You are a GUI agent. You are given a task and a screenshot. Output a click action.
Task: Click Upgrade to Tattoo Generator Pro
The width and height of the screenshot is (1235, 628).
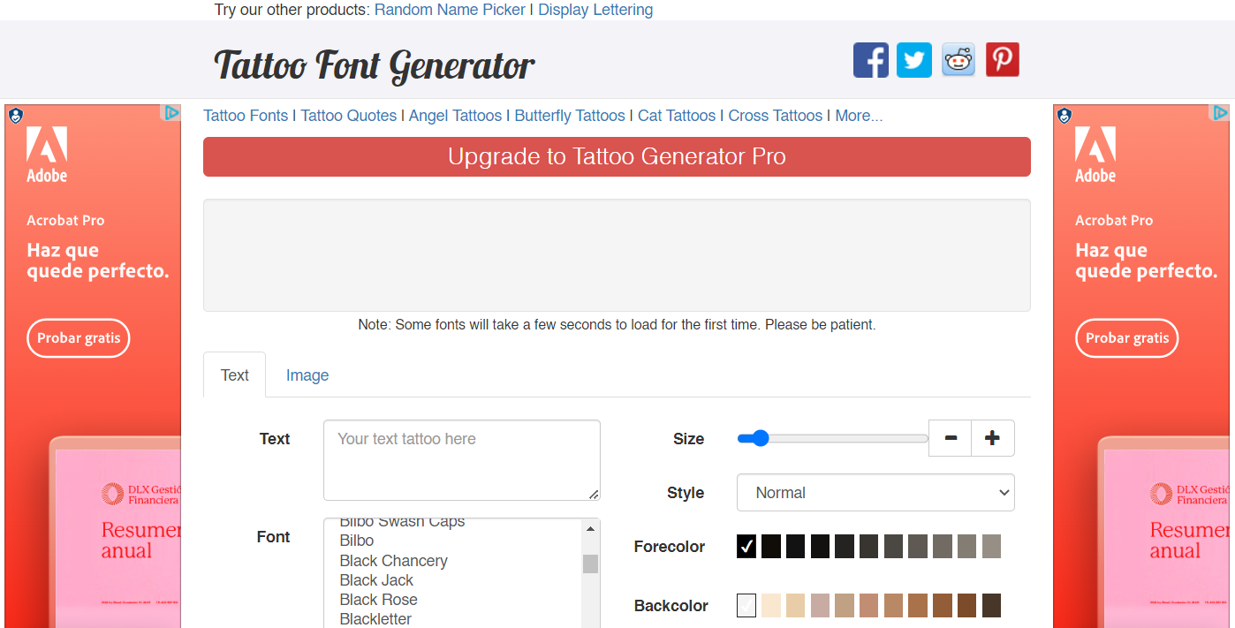coord(617,156)
